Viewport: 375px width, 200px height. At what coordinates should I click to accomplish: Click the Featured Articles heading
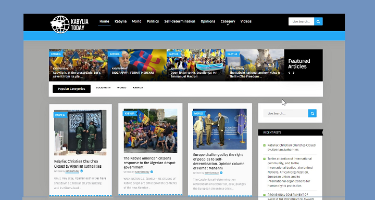[299, 64]
